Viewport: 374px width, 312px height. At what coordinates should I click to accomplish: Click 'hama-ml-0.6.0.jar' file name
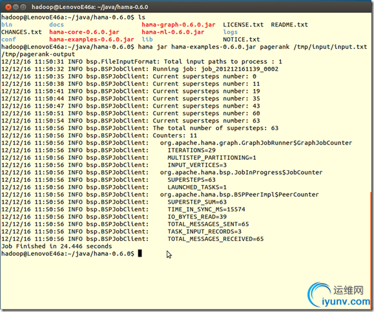click(x=173, y=32)
